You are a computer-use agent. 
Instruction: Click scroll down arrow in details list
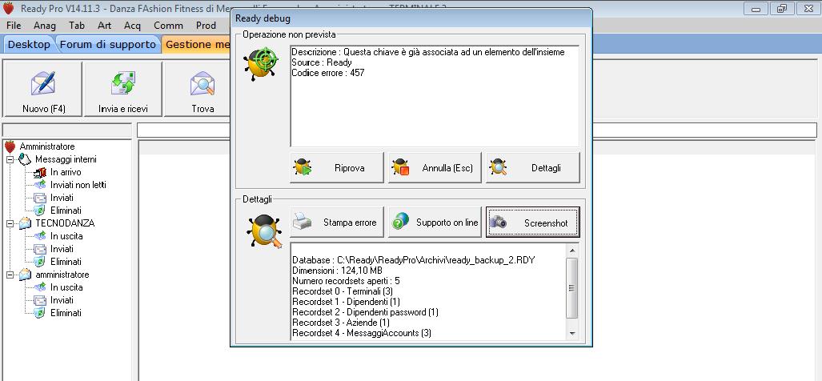(x=572, y=333)
